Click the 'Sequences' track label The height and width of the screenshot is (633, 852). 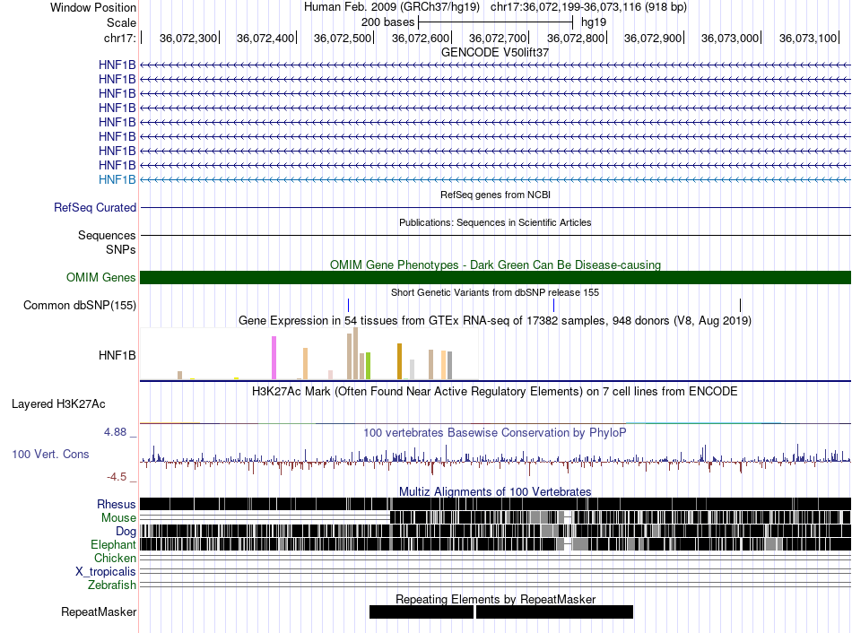click(107, 235)
